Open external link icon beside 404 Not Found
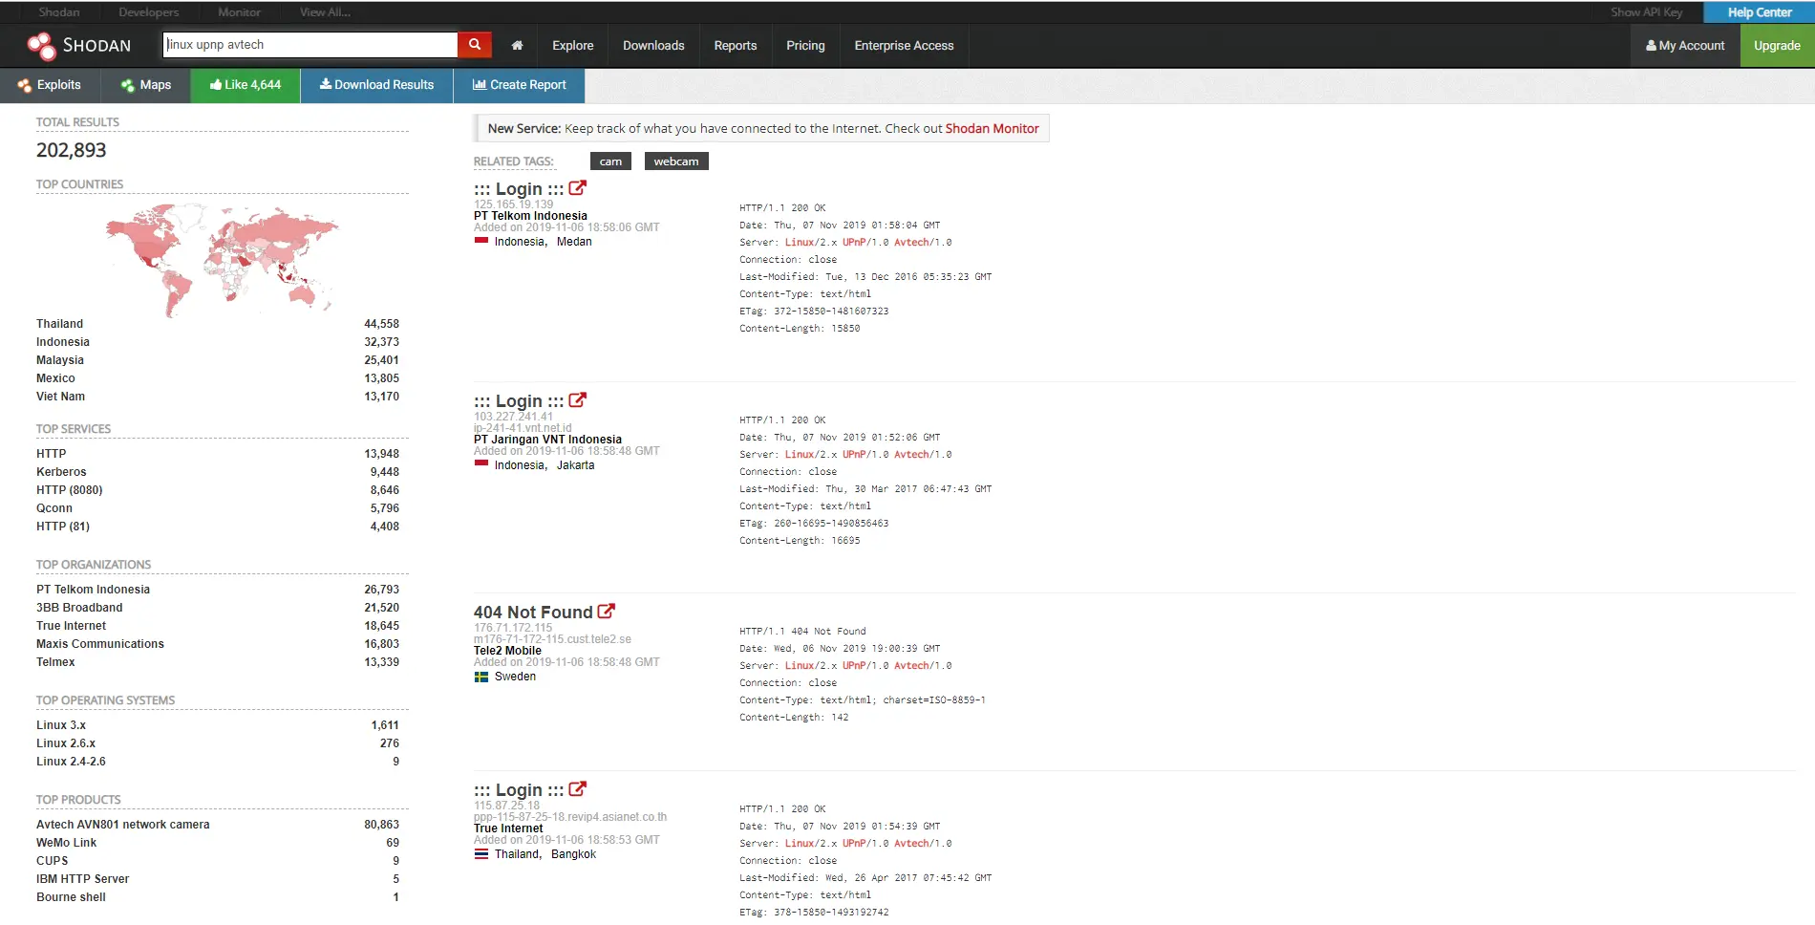This screenshot has height=925, width=1815. coord(607,612)
